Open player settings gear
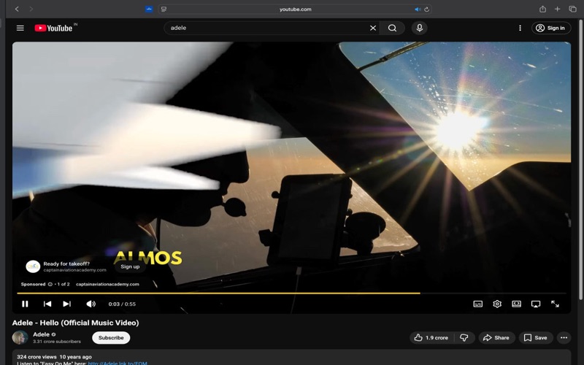Image resolution: width=584 pixels, height=365 pixels. [x=497, y=304]
